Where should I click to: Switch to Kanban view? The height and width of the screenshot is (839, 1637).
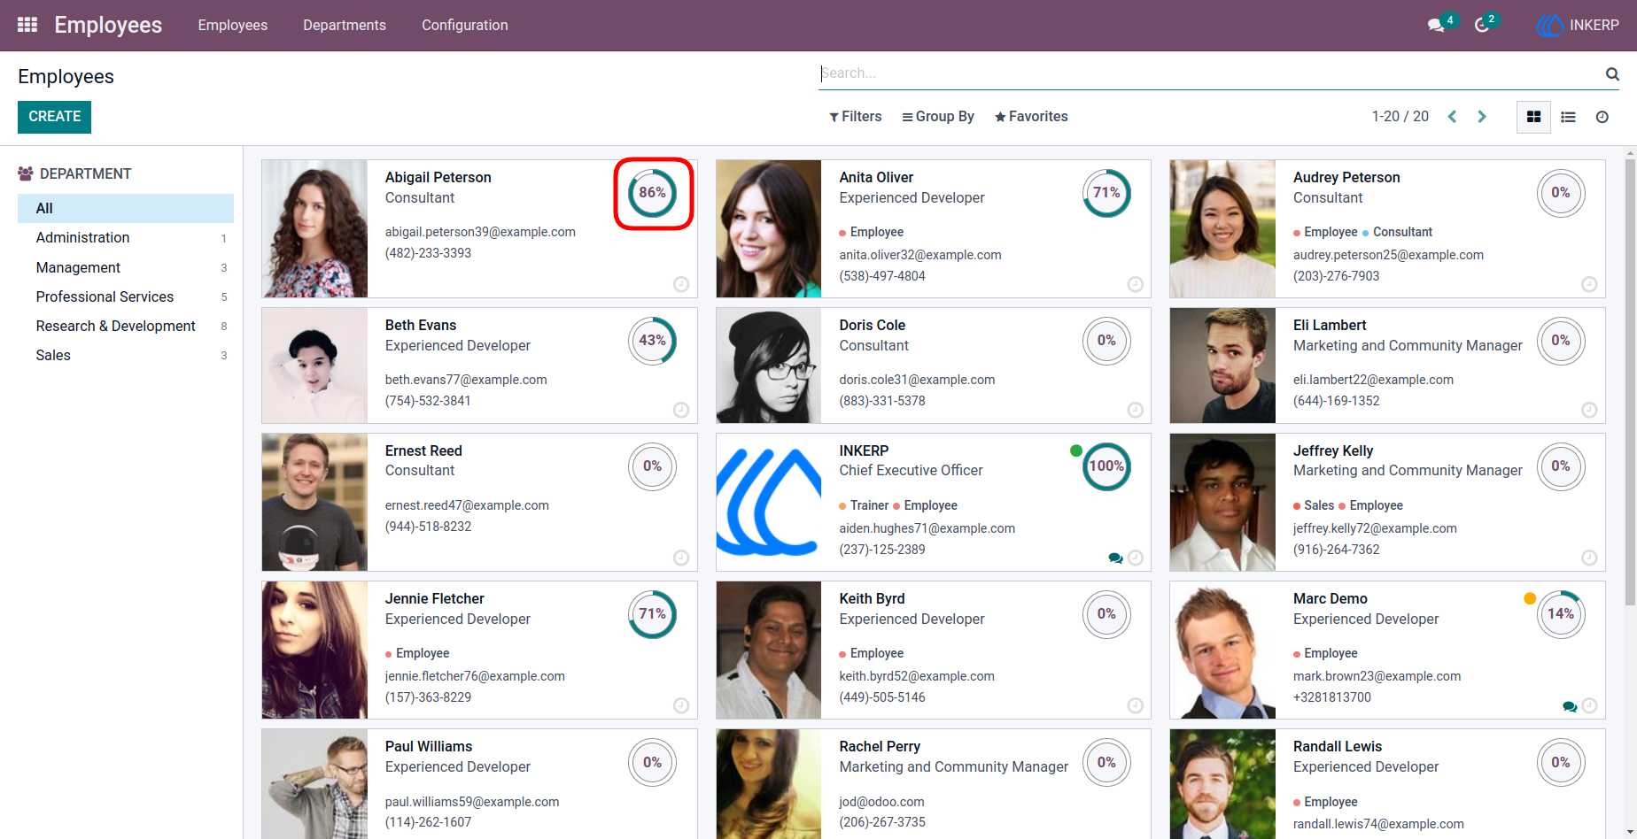(1533, 117)
